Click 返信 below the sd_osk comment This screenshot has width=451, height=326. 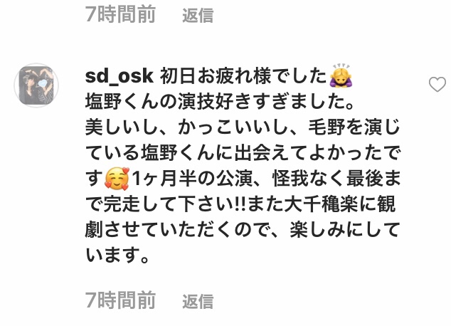198,301
